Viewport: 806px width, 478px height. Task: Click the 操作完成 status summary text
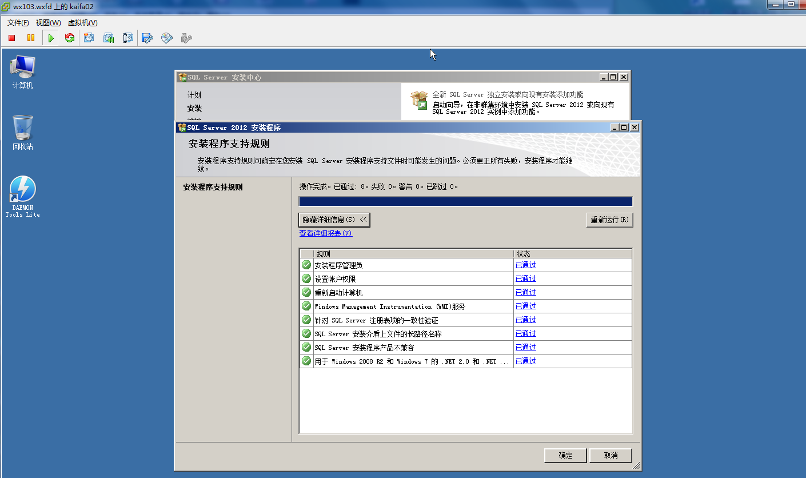379,186
